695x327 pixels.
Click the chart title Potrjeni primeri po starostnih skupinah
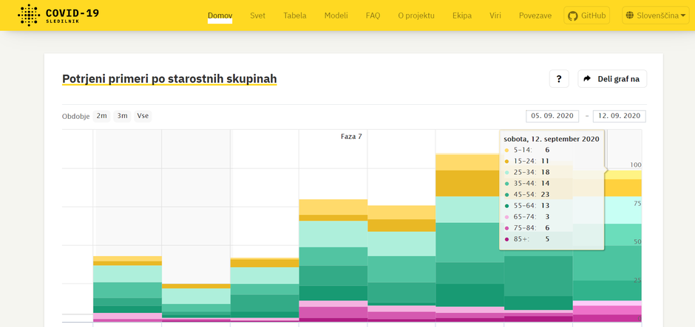pyautogui.click(x=169, y=79)
